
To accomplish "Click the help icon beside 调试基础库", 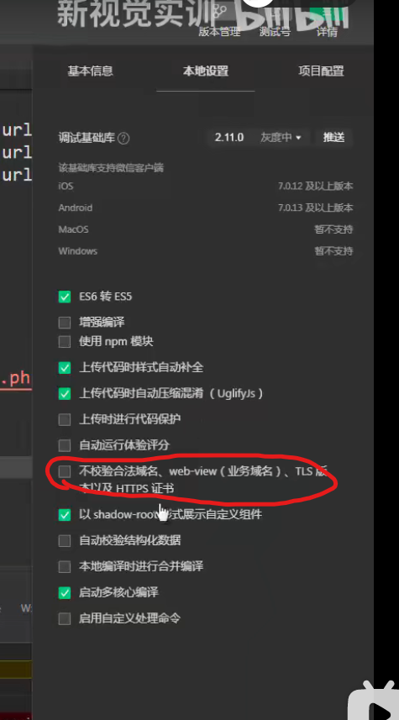I will 123,138.
